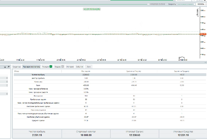The height and width of the screenshot is (140, 207).
Task: Click the second panel icon beside the Средства tab
Action: (x=9, y=66)
